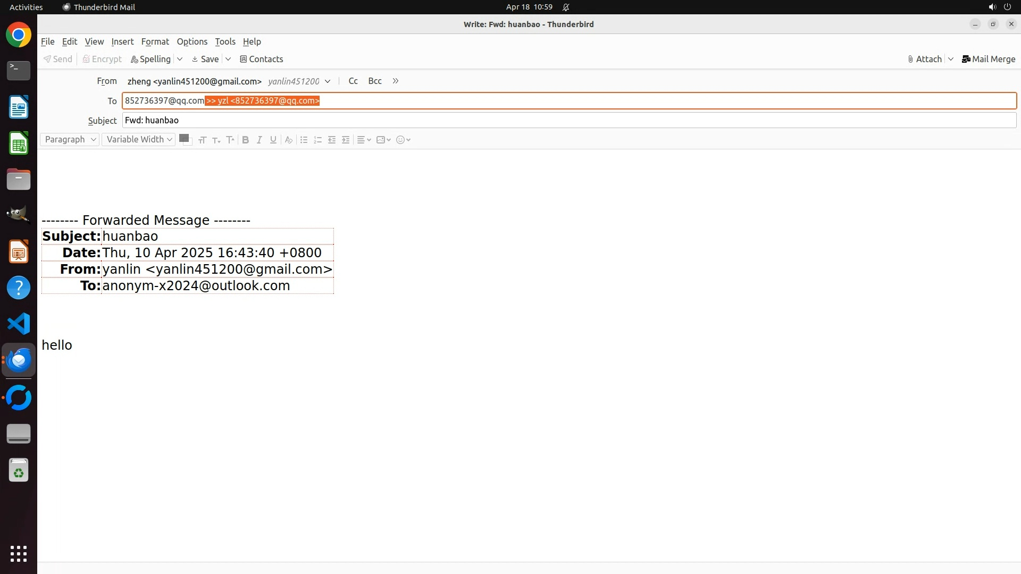Click the increase font size icon
This screenshot has height=574, width=1021.
[x=230, y=140]
